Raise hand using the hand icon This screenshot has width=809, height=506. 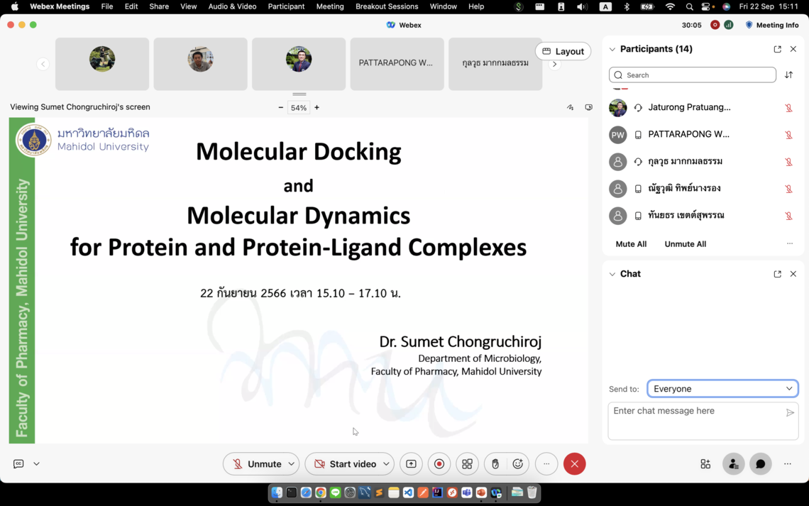[x=495, y=464]
